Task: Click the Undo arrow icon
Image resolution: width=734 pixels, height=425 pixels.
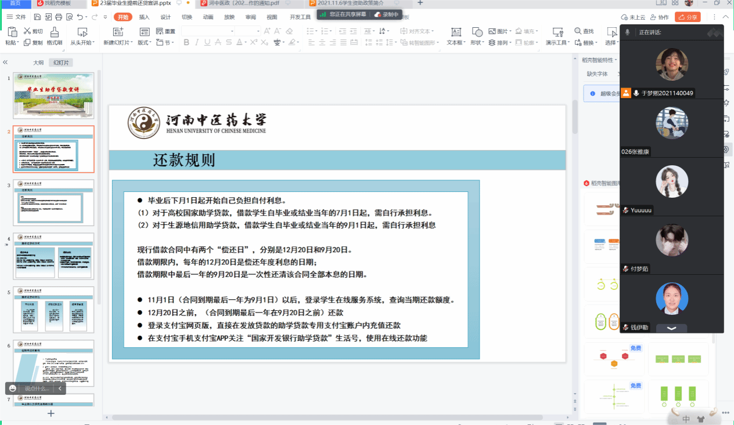Action: tap(81, 17)
